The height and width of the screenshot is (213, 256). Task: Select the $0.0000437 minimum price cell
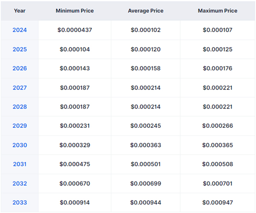point(75,30)
